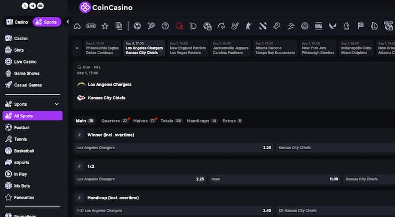395x217 pixels.
Task: Select the soccer ball sport icon
Action: pyautogui.click(x=137, y=26)
